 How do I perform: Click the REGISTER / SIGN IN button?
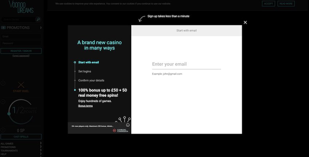click(x=21, y=51)
